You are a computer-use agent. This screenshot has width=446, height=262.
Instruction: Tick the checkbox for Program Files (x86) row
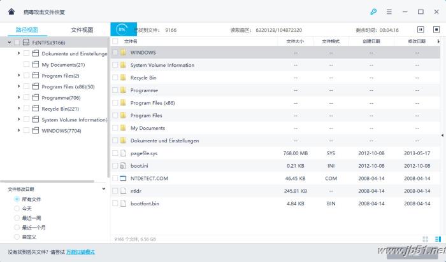pyautogui.click(x=115, y=103)
